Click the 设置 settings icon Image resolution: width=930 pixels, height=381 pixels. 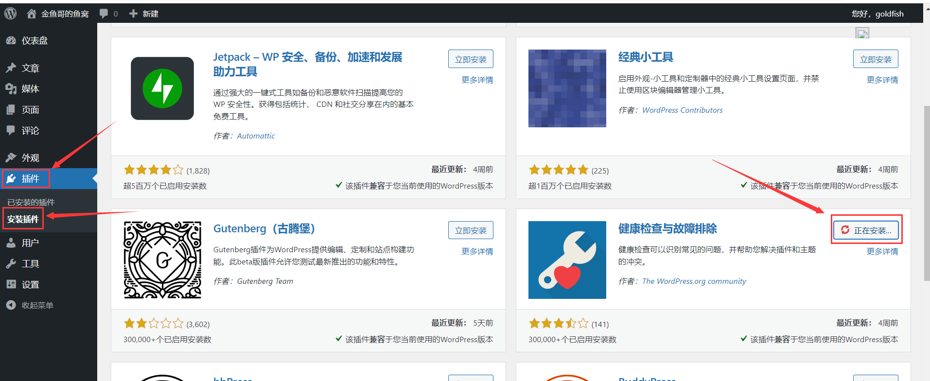tap(11, 285)
